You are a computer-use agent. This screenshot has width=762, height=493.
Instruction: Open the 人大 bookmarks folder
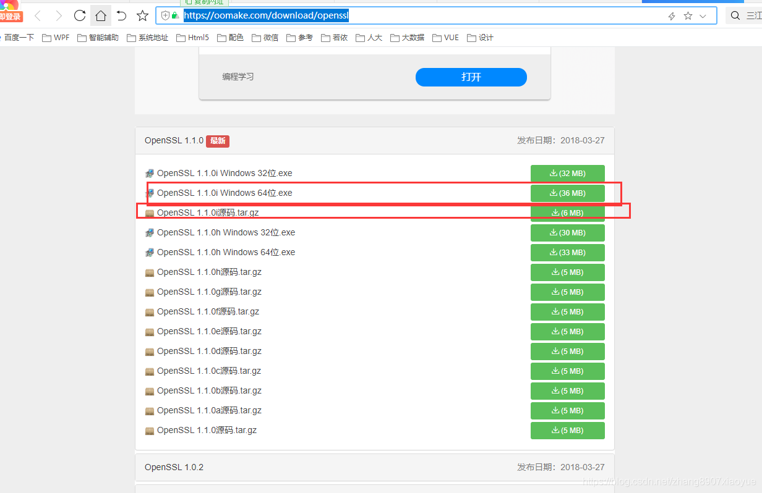(x=369, y=38)
